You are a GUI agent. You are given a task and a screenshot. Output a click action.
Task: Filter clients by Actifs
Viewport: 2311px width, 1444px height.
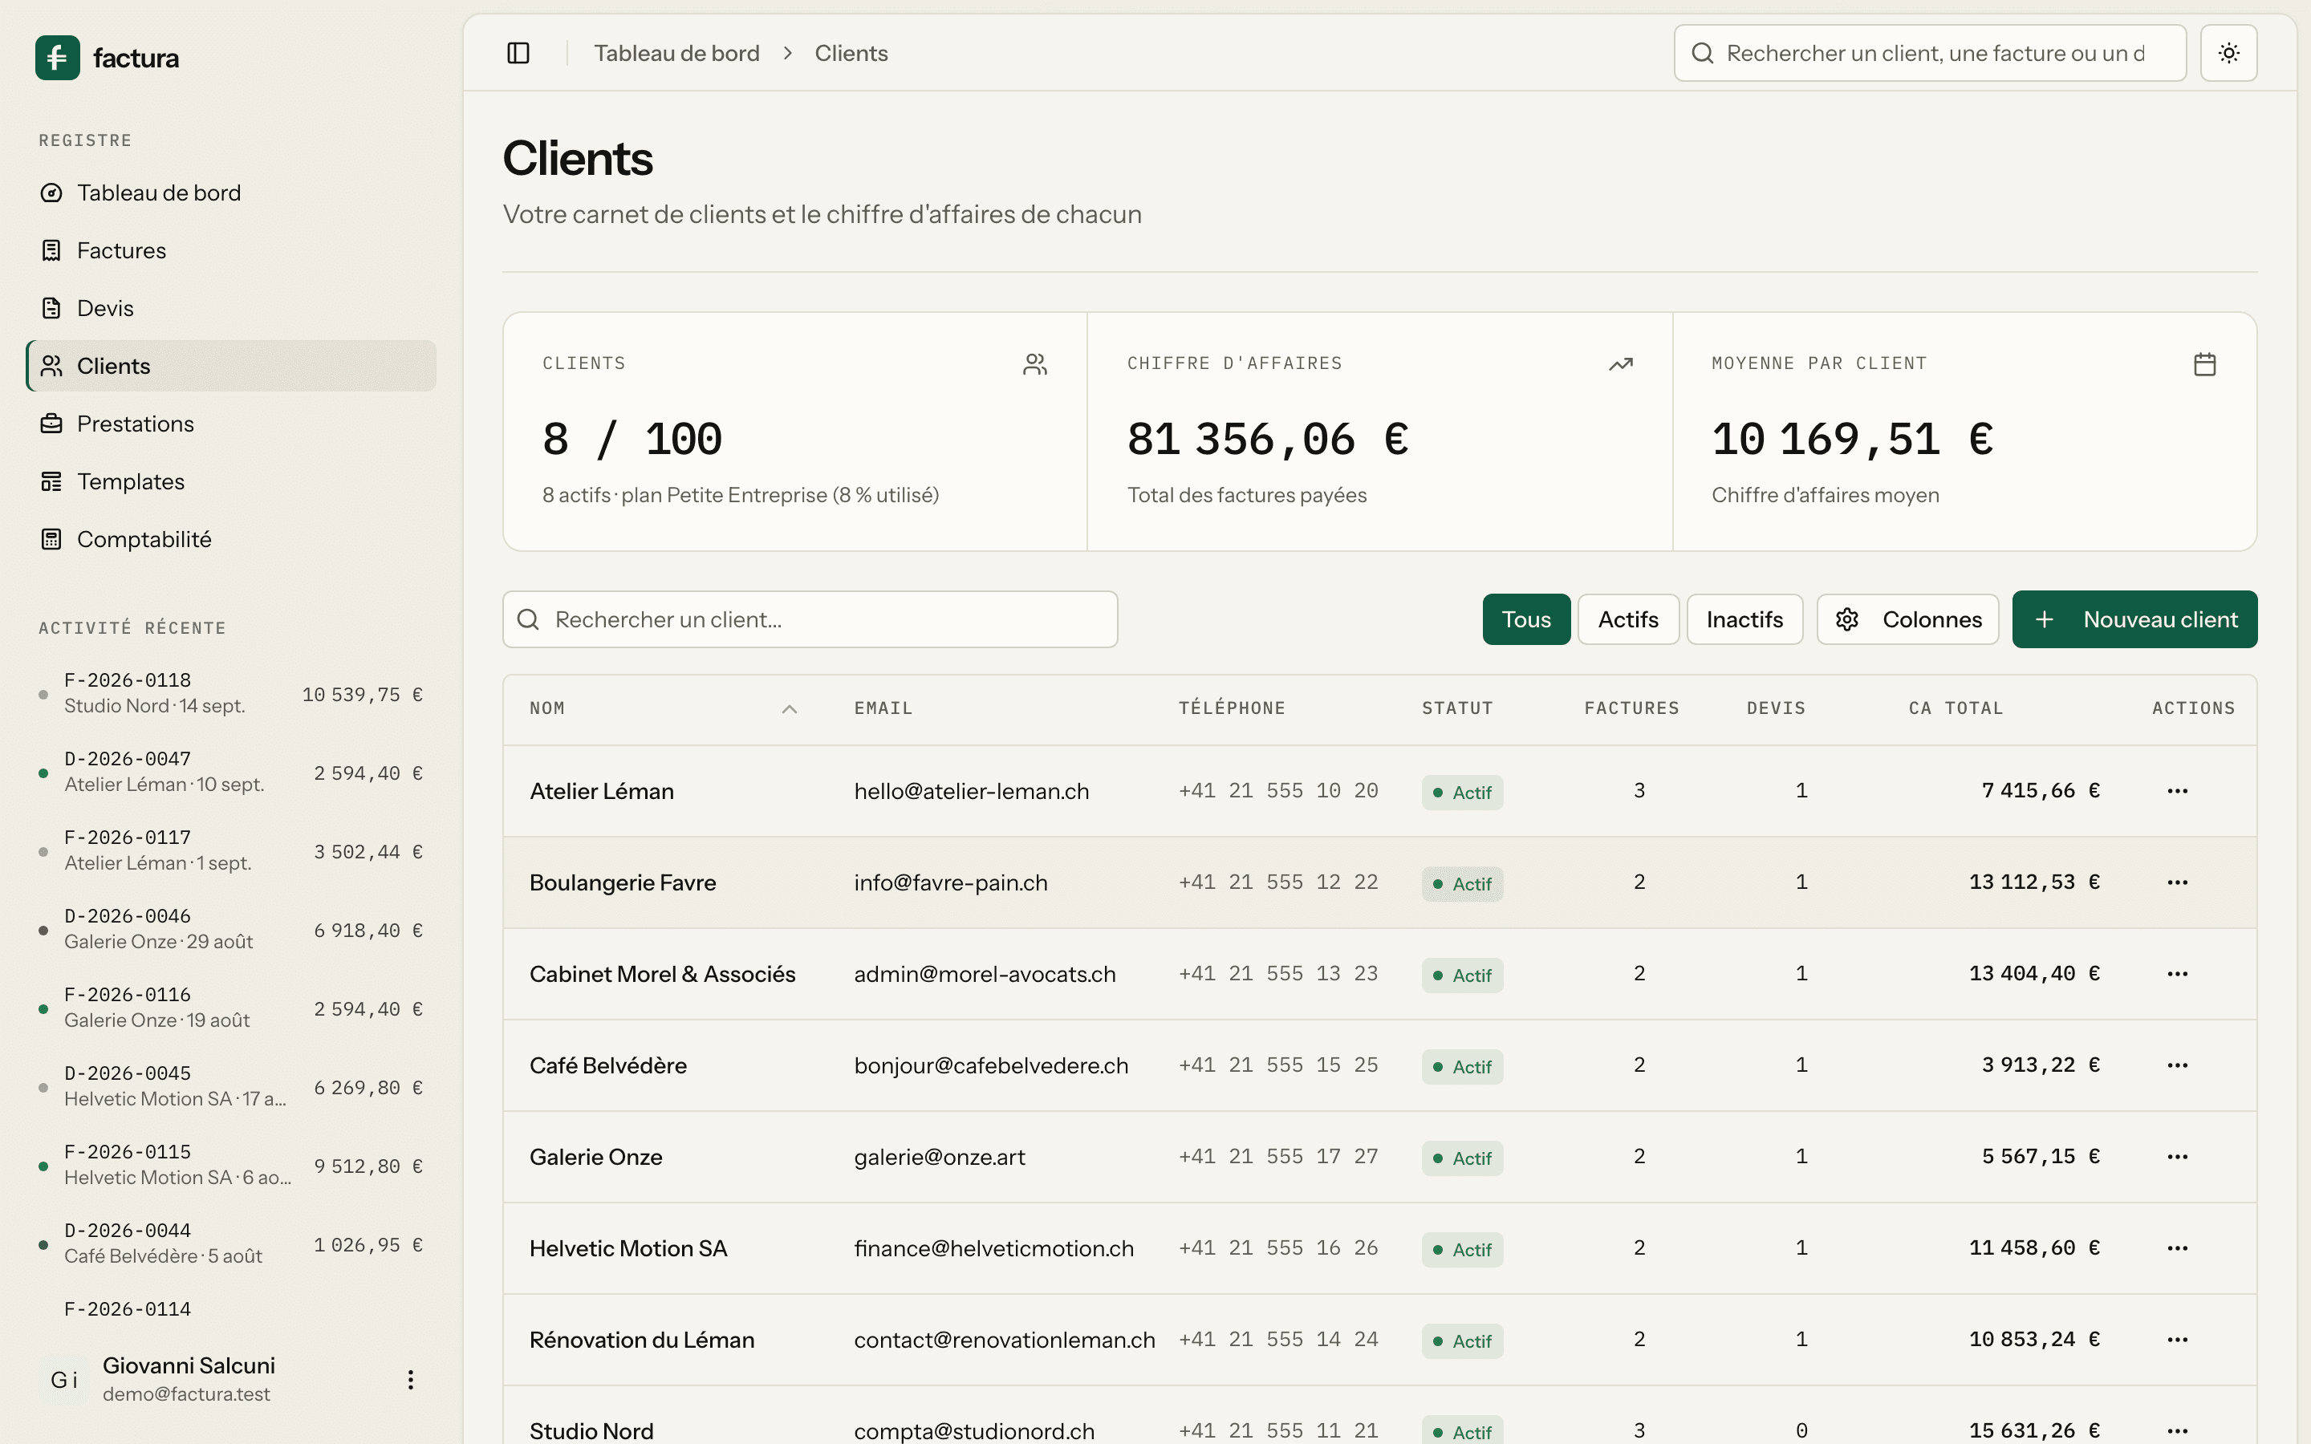(1628, 620)
